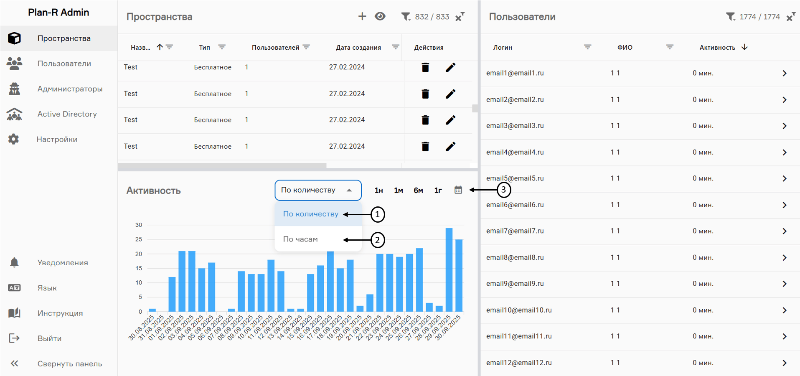
Task: Collapse the Пользователи panel with arrows icon
Action: click(x=790, y=17)
